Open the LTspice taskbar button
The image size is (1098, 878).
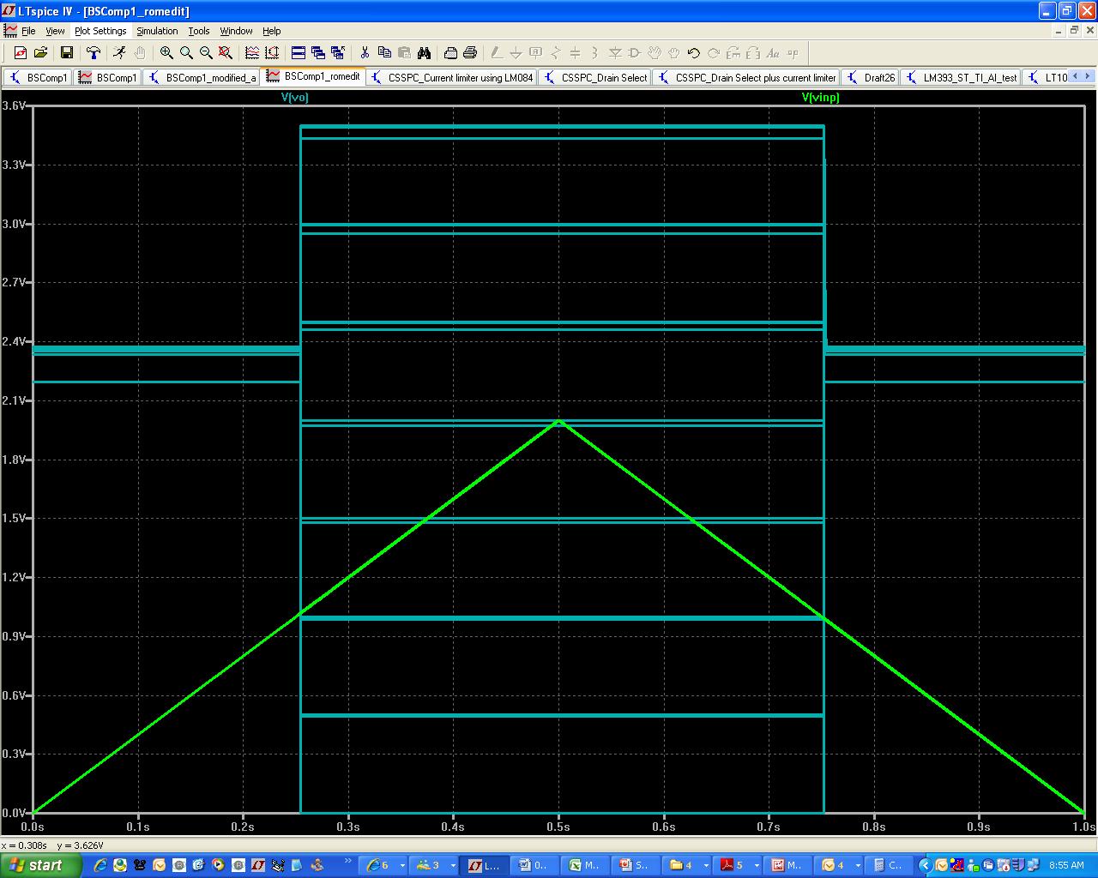[x=485, y=865]
